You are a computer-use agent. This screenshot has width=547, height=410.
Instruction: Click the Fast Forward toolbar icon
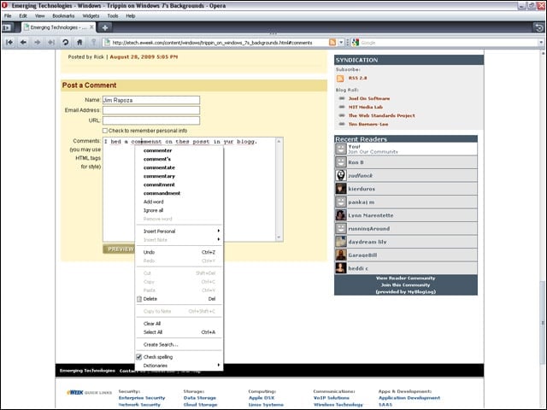(x=51, y=43)
